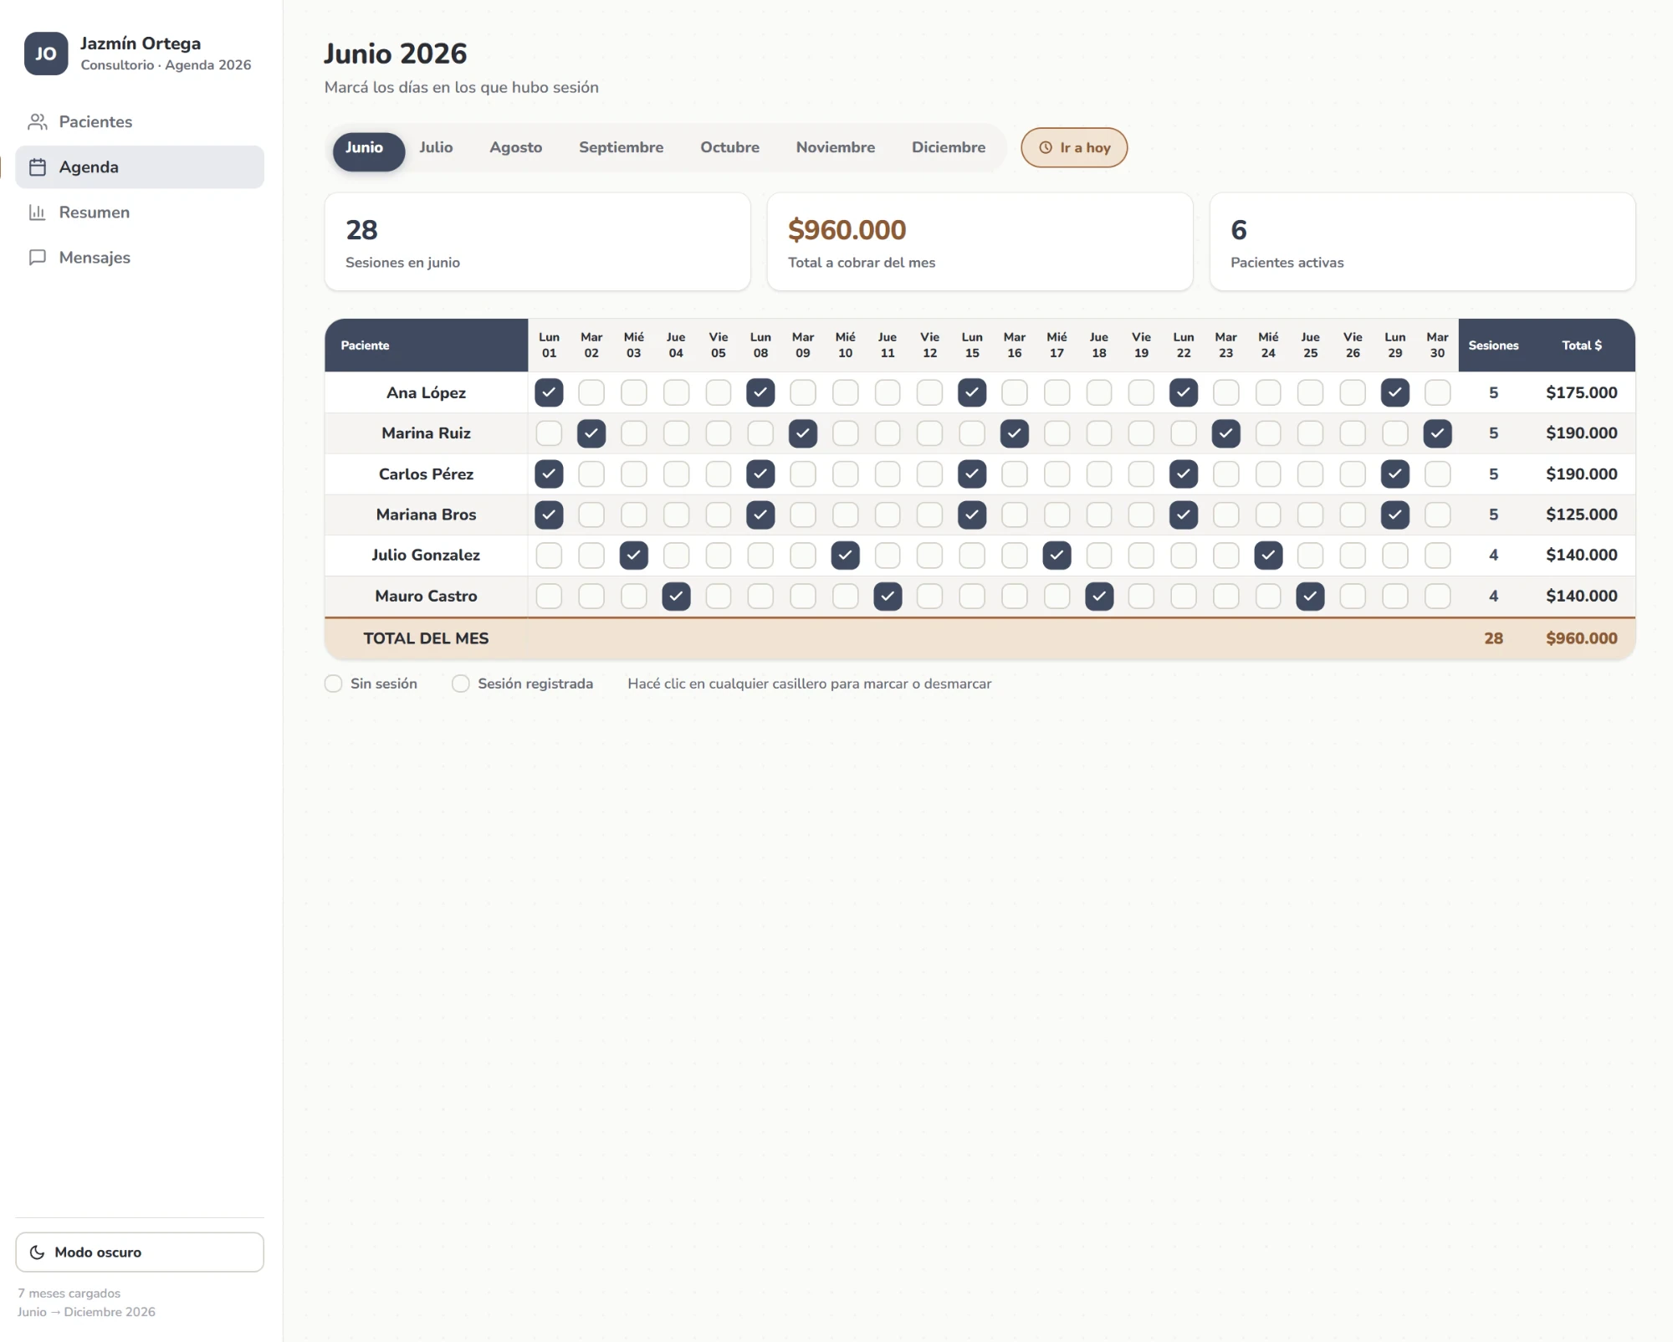Select the Agenda sidebar item
This screenshot has width=1673, height=1342.
click(140, 167)
